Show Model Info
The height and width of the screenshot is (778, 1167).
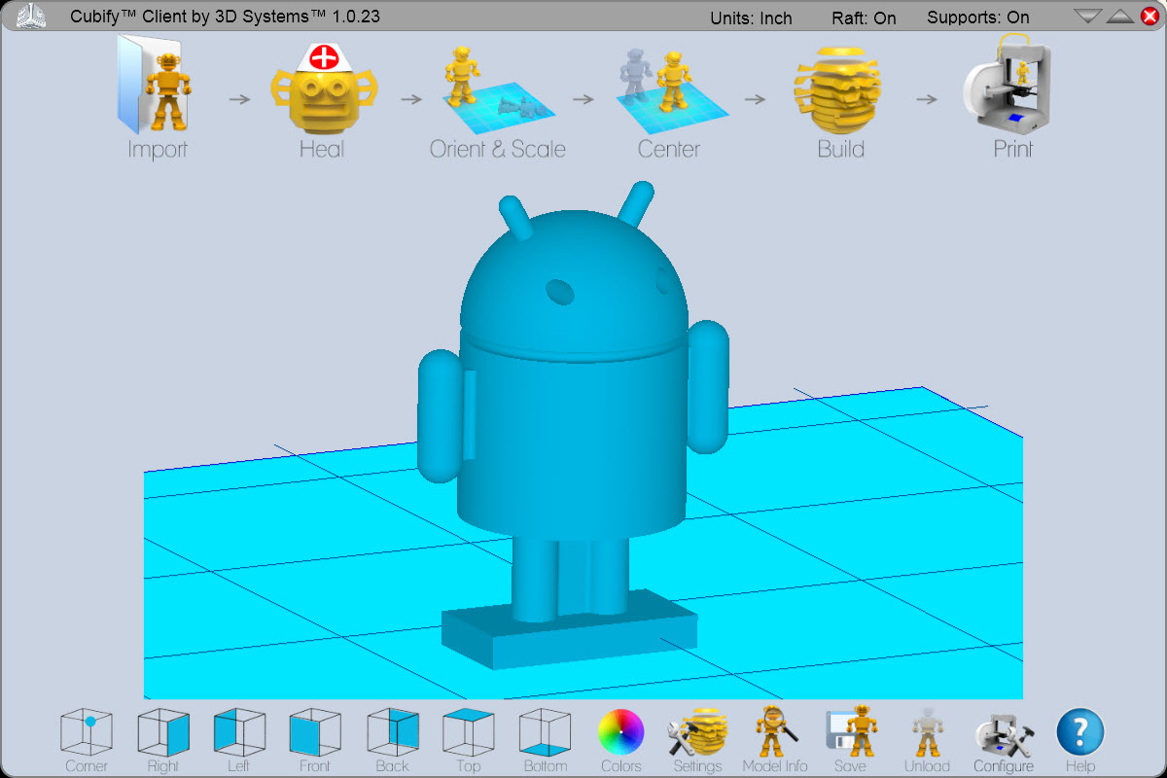775,732
